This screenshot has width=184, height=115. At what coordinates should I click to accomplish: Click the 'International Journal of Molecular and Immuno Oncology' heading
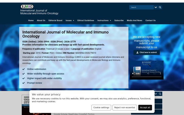pyautogui.click(x=65, y=34)
